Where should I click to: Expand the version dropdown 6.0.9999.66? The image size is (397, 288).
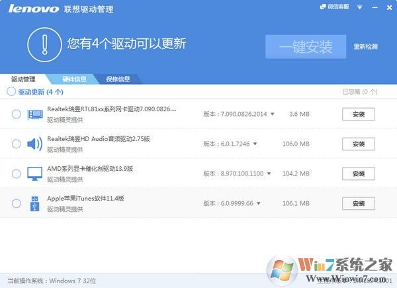(x=259, y=203)
